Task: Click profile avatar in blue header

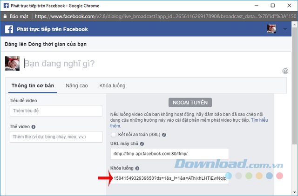Action: pyautogui.click(x=271, y=29)
